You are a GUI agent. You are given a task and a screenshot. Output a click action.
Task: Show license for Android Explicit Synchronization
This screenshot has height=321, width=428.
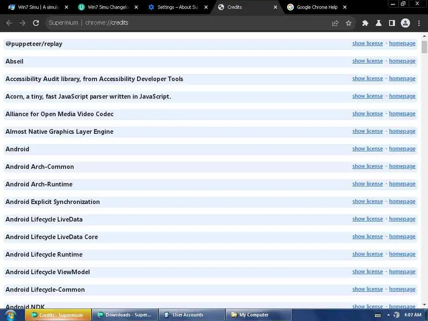click(367, 201)
